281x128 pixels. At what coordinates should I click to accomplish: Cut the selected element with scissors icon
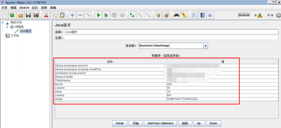(x=46, y=15)
